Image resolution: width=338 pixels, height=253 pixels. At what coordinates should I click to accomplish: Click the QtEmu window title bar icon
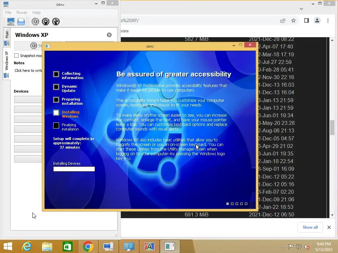click(6, 4)
